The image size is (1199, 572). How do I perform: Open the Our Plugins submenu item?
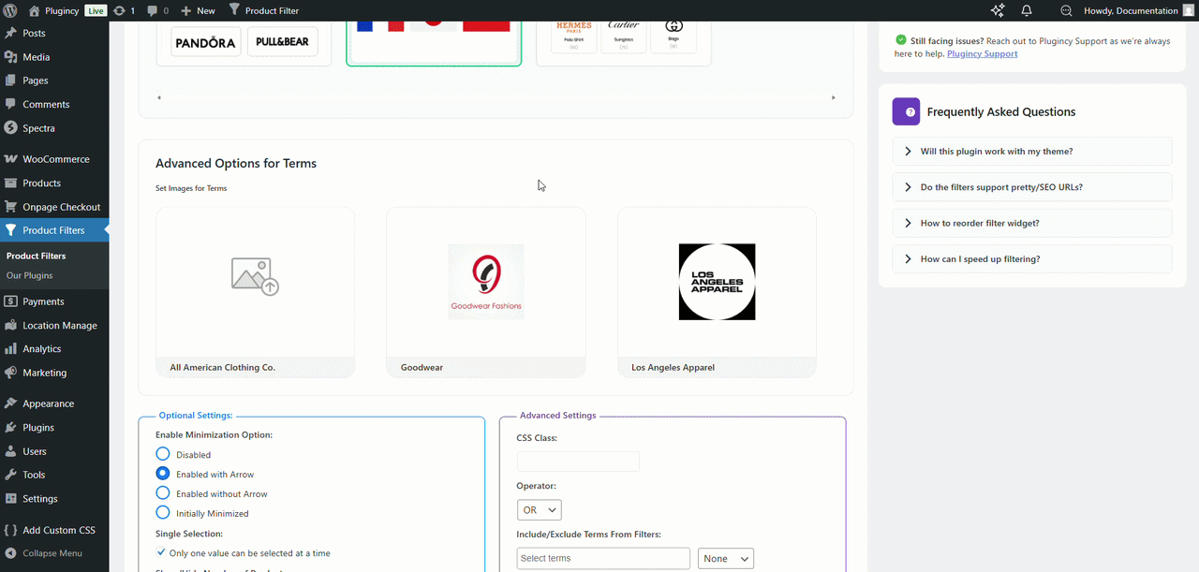(29, 275)
